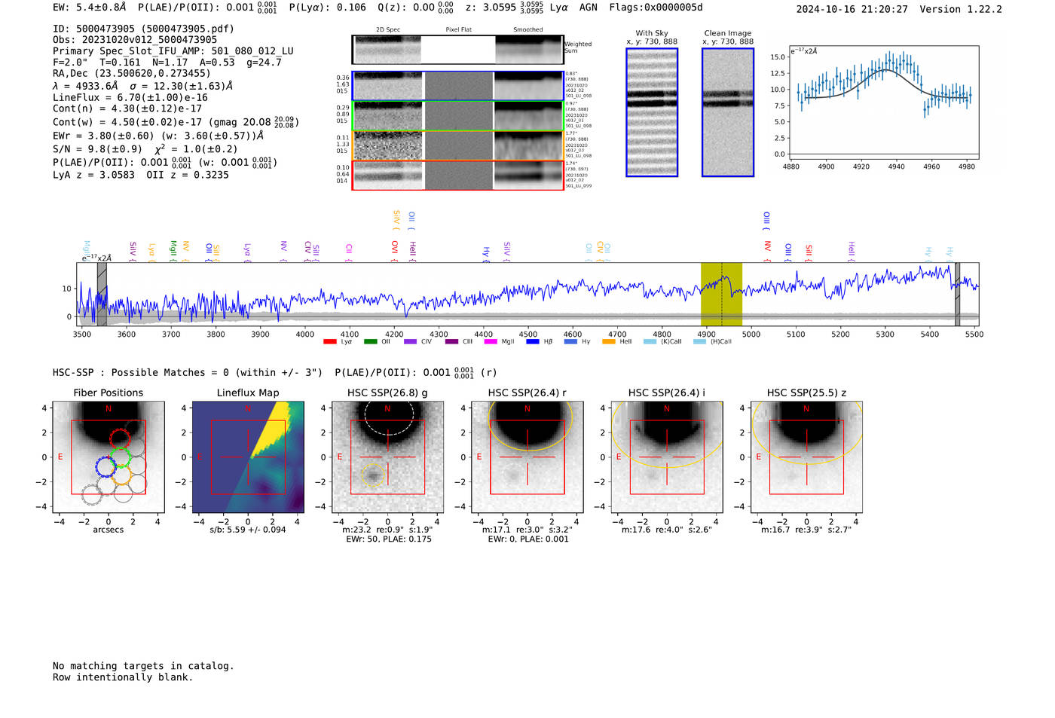Image resolution: width=1055 pixels, height=718 pixels.
Task: Select the orange-bordered 2D spectrum fiber row
Action: (x=458, y=145)
